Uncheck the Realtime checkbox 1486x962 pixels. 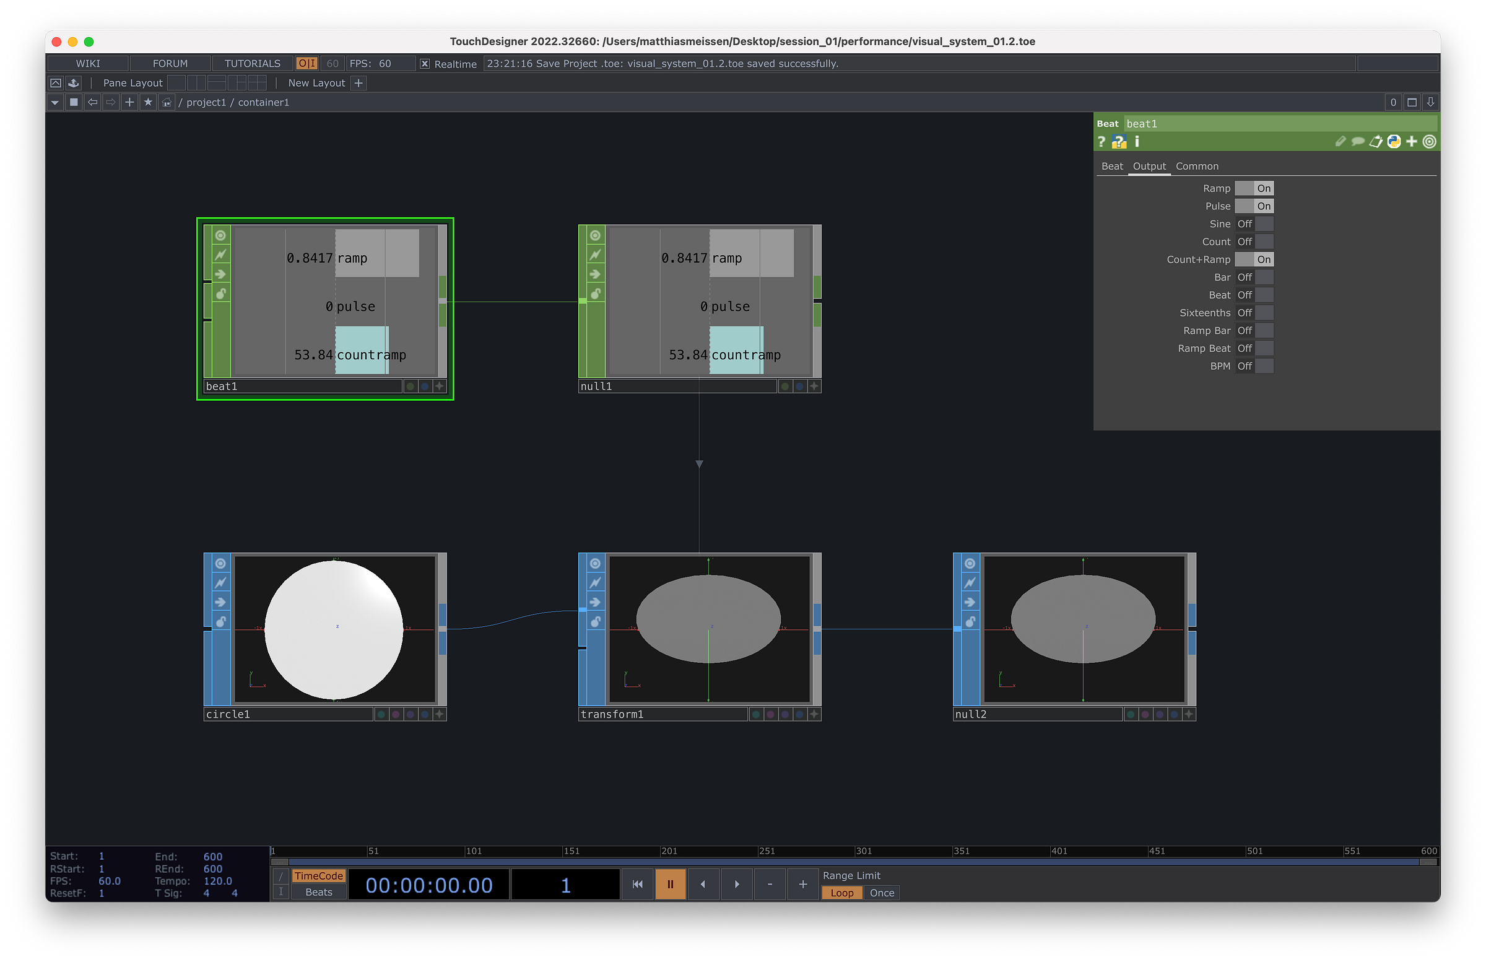click(x=425, y=64)
